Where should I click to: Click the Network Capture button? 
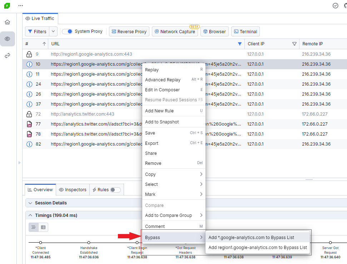[x=175, y=31]
